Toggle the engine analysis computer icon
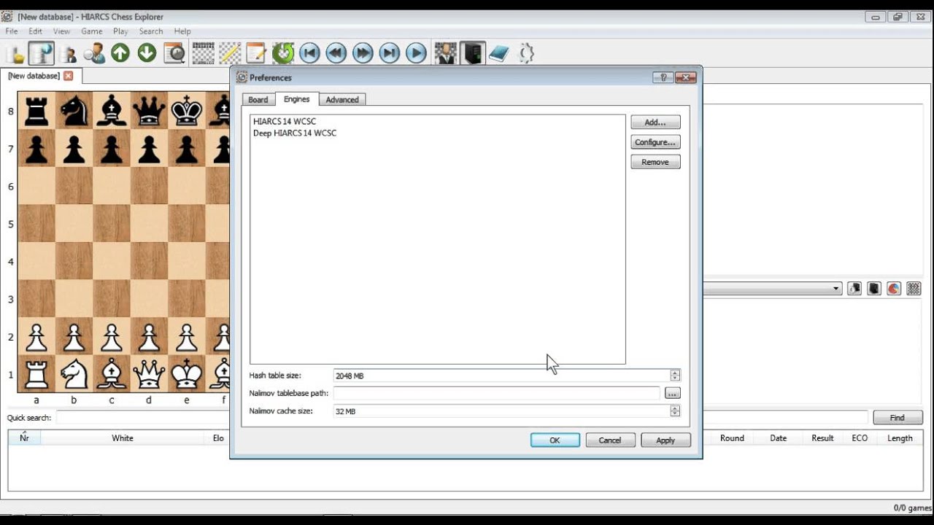Screen dimensions: 934x525 pos(473,53)
